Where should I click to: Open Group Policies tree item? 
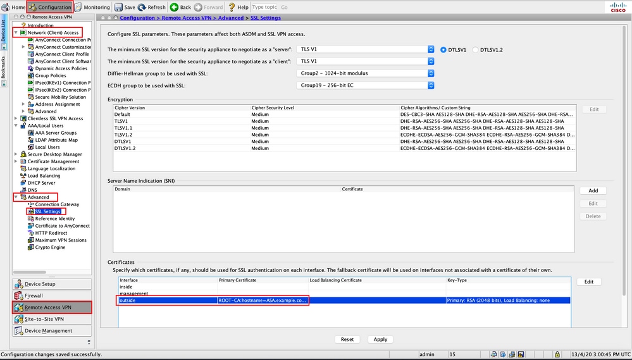point(51,76)
